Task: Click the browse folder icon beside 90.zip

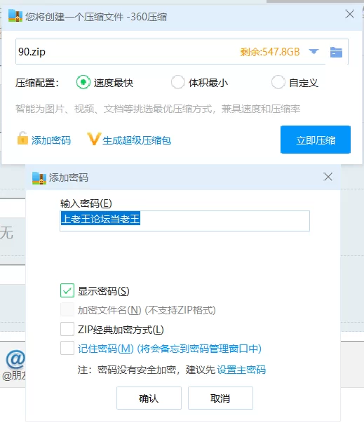Action: coord(336,52)
